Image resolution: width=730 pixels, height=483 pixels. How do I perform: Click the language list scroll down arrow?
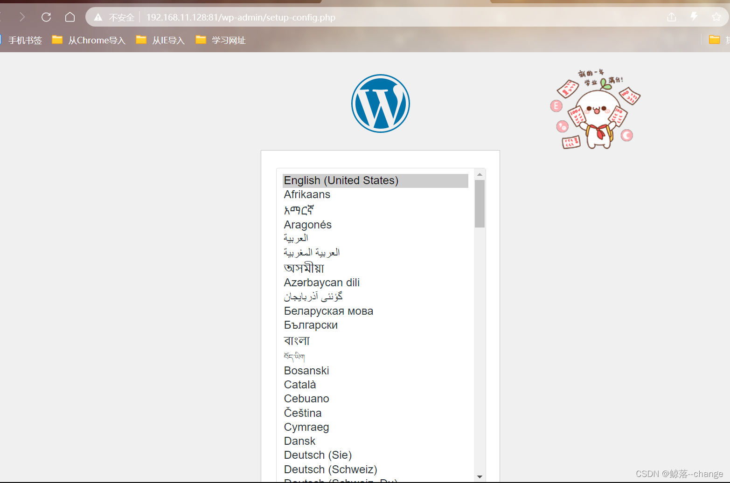(x=480, y=476)
